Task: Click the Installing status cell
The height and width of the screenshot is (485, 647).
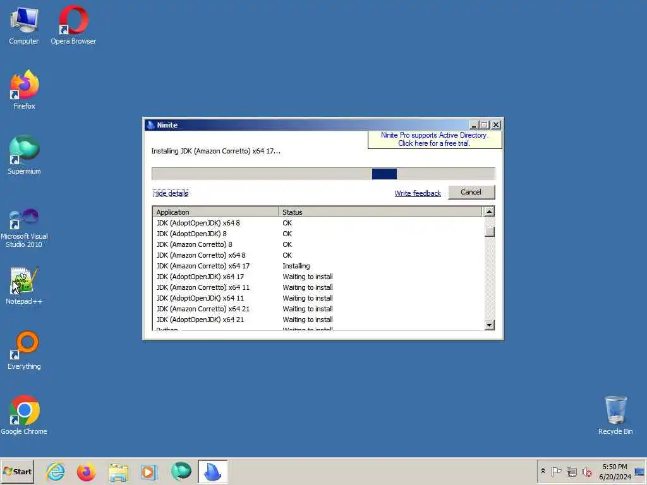Action: pyautogui.click(x=296, y=266)
